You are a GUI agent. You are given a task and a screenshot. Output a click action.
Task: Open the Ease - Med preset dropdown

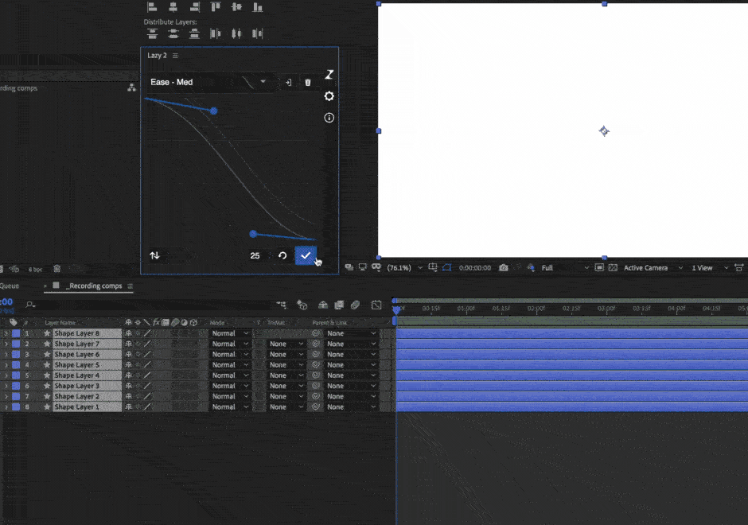(x=210, y=82)
